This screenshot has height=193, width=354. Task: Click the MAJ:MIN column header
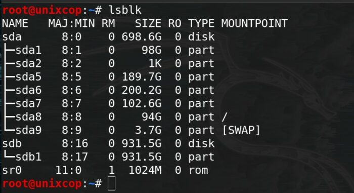pyautogui.click(x=71, y=23)
